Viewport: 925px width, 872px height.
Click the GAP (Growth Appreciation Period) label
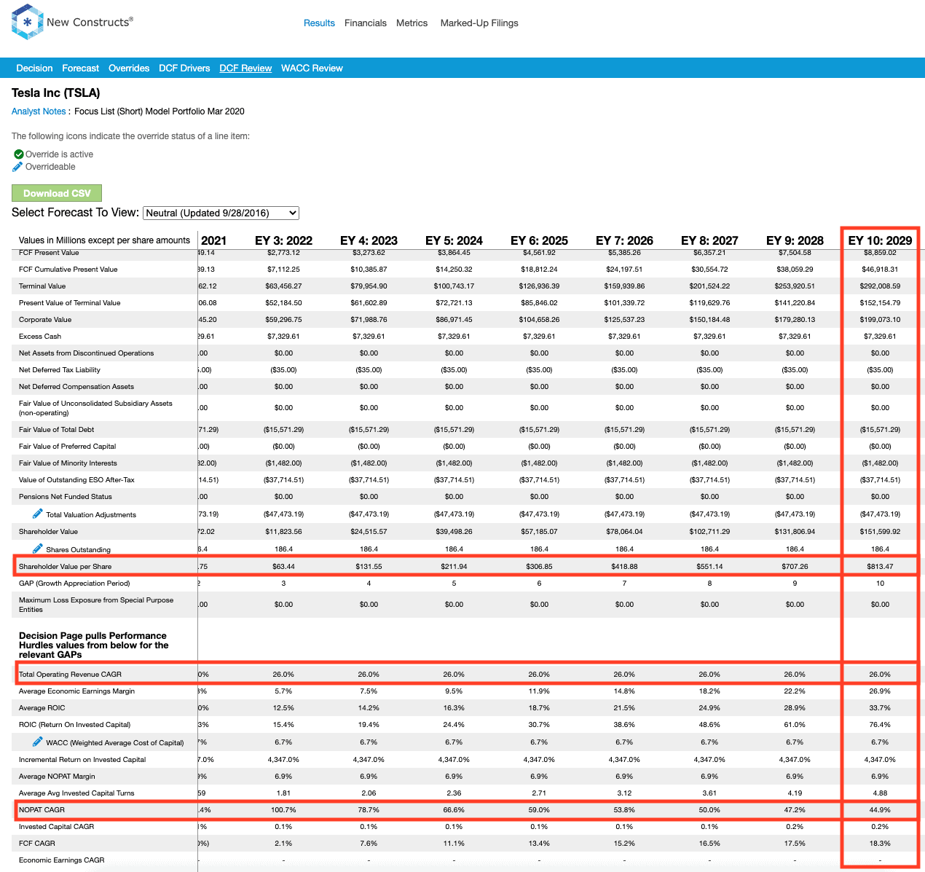coord(74,584)
